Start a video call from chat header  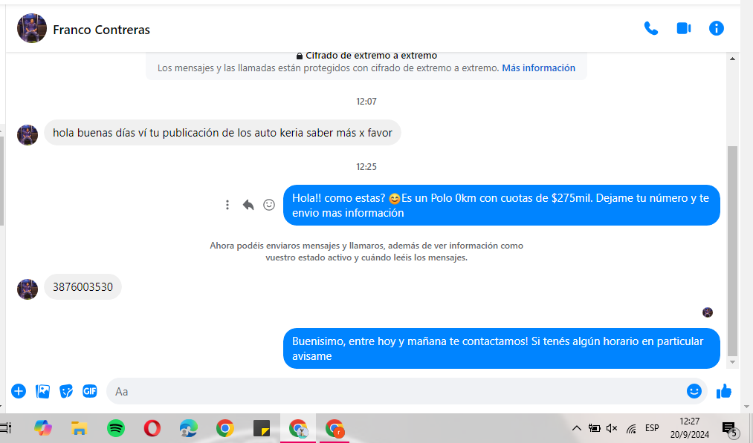[683, 29]
